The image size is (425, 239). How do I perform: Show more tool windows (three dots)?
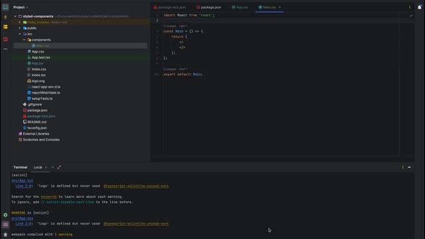coord(5,49)
